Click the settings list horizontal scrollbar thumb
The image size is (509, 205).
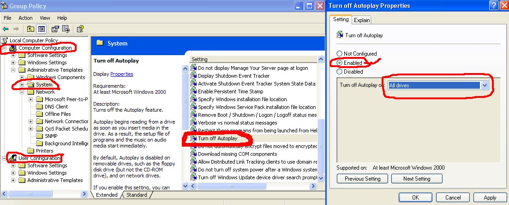(232, 186)
